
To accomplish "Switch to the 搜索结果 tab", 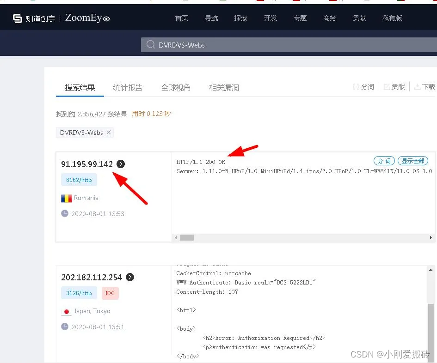I will [80, 88].
